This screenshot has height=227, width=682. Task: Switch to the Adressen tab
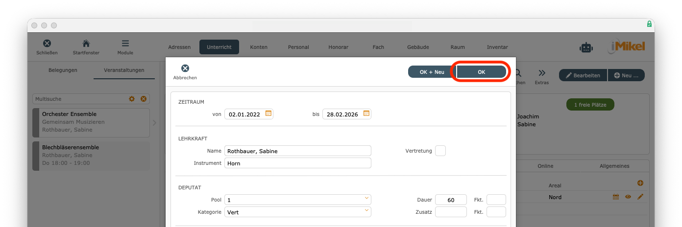click(x=179, y=47)
